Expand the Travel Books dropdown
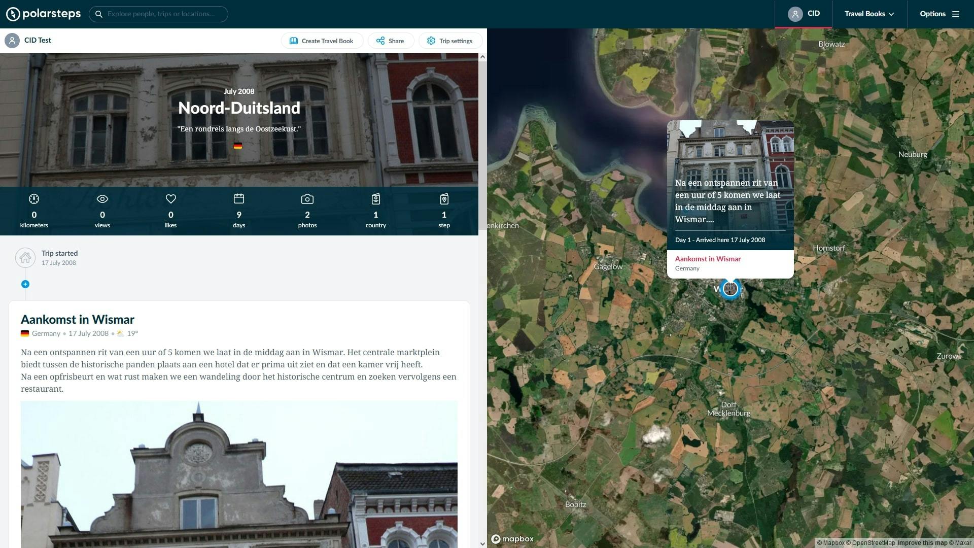 point(869,14)
